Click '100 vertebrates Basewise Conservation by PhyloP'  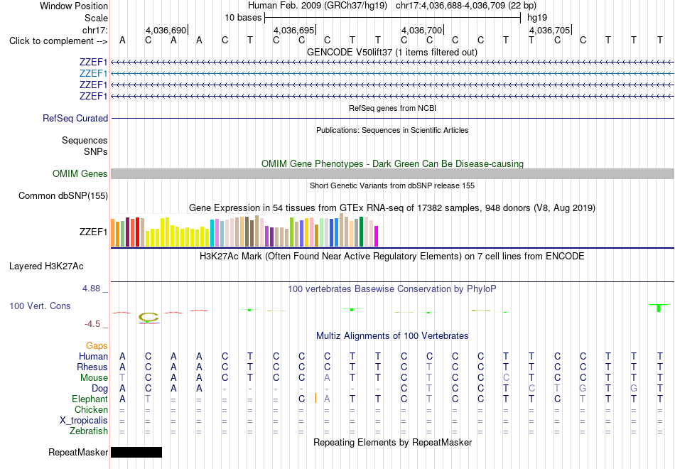click(392, 289)
